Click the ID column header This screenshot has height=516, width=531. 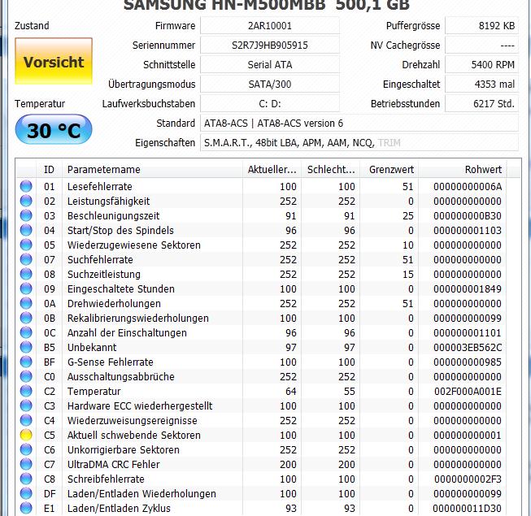tap(49, 169)
